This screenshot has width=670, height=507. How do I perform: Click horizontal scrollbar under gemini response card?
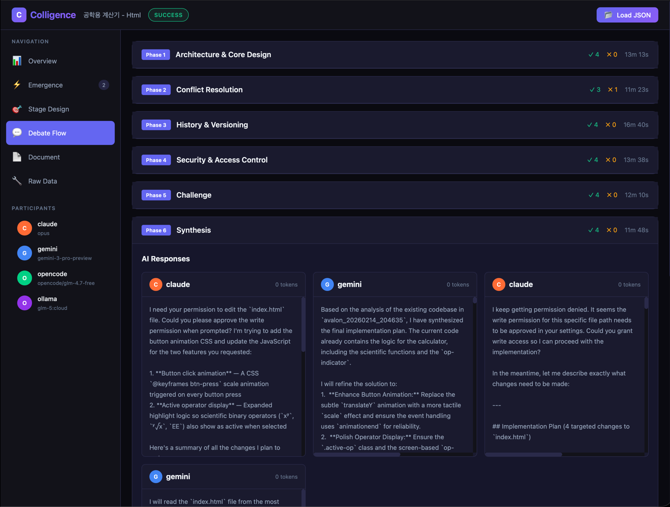357,454
